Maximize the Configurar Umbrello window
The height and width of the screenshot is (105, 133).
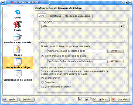click(126, 3)
